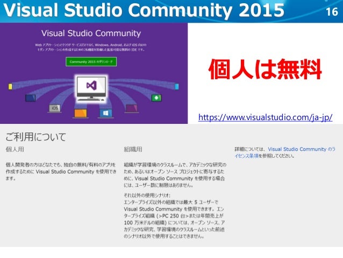Click the Visual Studio Community banner heading
Image resolution: width=343 pixels, height=258 pixels.
coord(91,33)
